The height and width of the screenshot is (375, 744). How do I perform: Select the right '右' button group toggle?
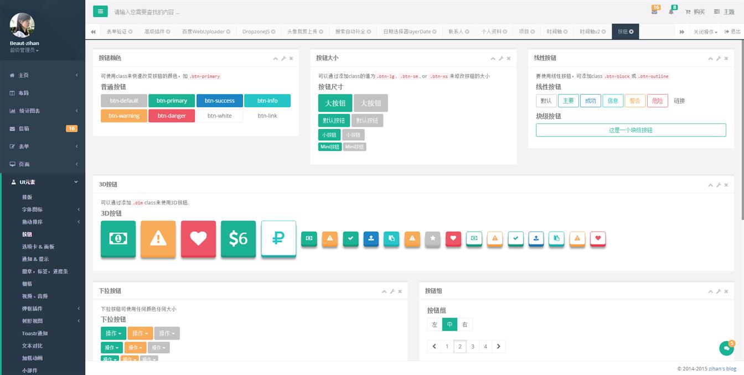[465, 325]
